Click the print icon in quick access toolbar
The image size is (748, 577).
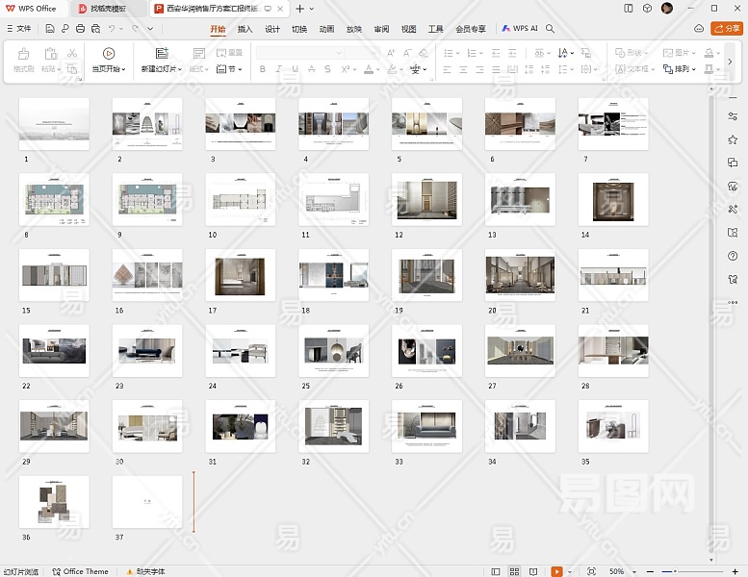pos(78,29)
